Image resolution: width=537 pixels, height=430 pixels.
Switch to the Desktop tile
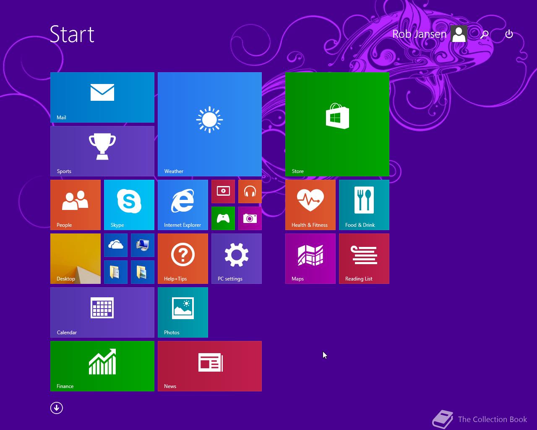76,259
